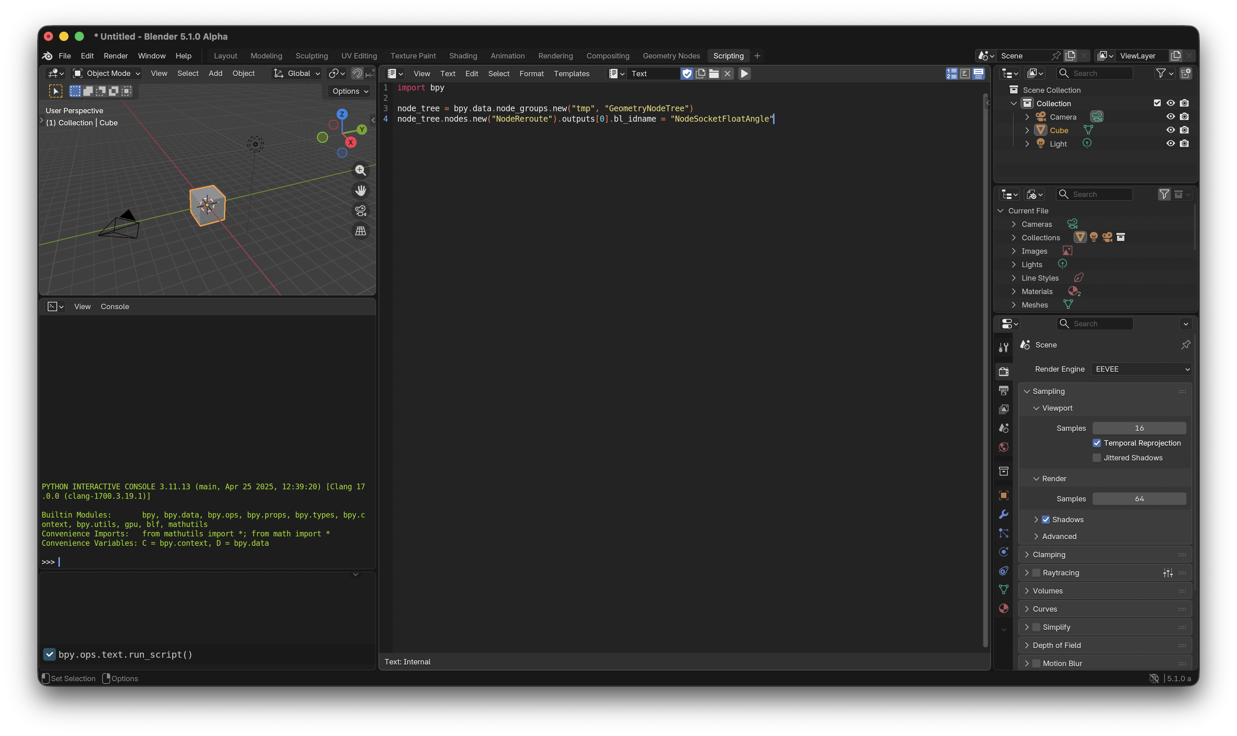
Task: Switch to the Geometry Nodes workspace tab
Action: coord(671,55)
